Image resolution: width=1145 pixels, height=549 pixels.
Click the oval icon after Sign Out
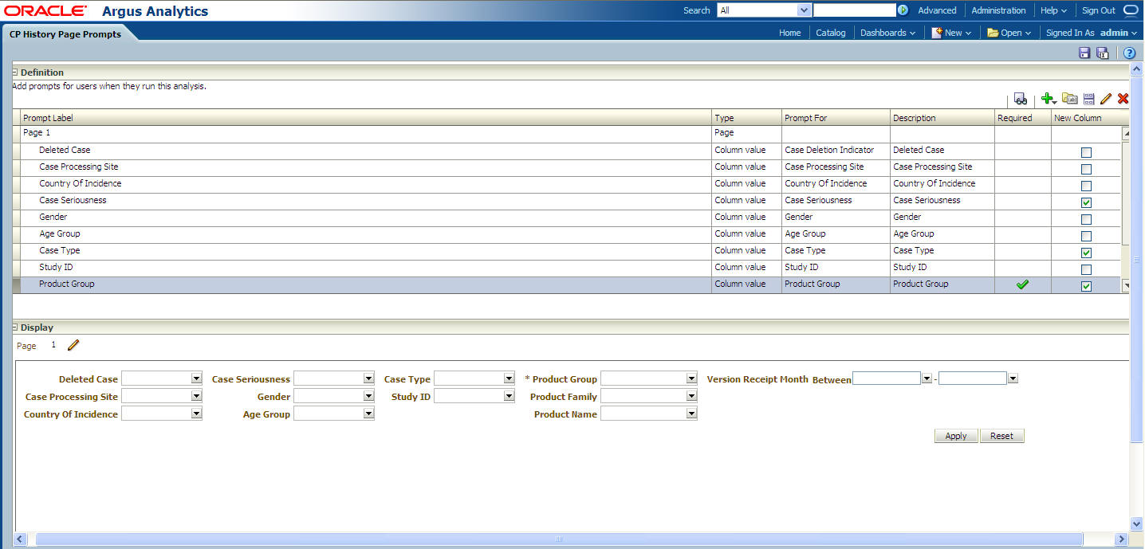pos(1131,10)
